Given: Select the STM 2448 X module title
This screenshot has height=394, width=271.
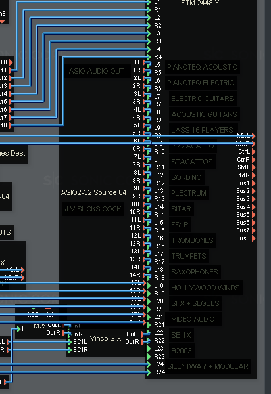Looking at the screenshot, I should [200, 3].
